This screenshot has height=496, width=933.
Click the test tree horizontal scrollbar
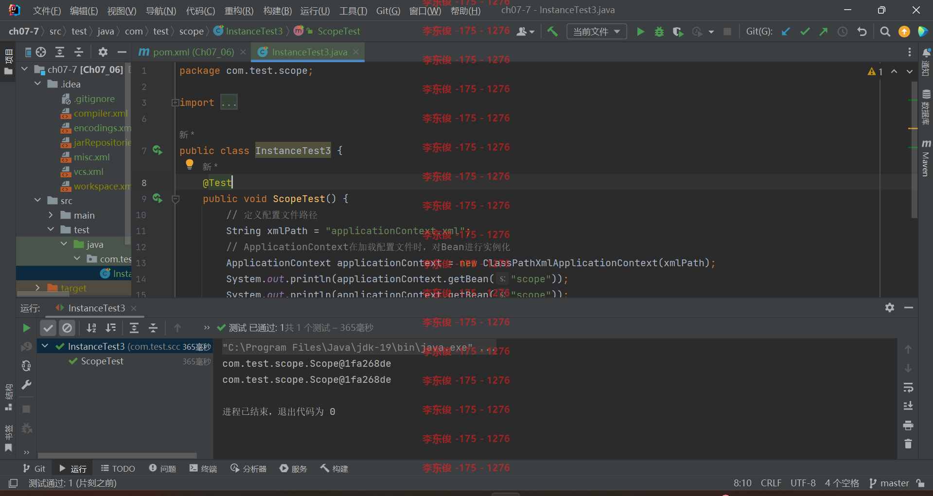tap(118, 456)
